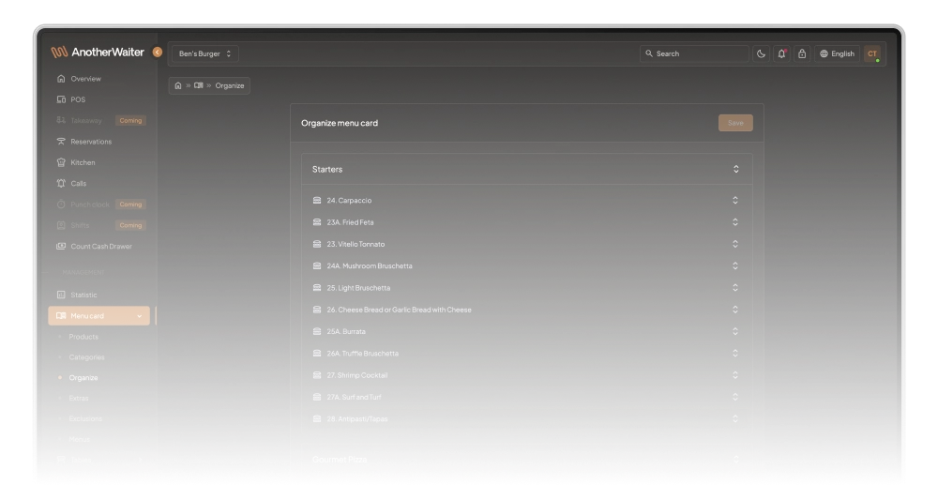The width and height of the screenshot is (938, 500).
Task: Click the Starters category reorder arrows
Action: click(x=735, y=169)
